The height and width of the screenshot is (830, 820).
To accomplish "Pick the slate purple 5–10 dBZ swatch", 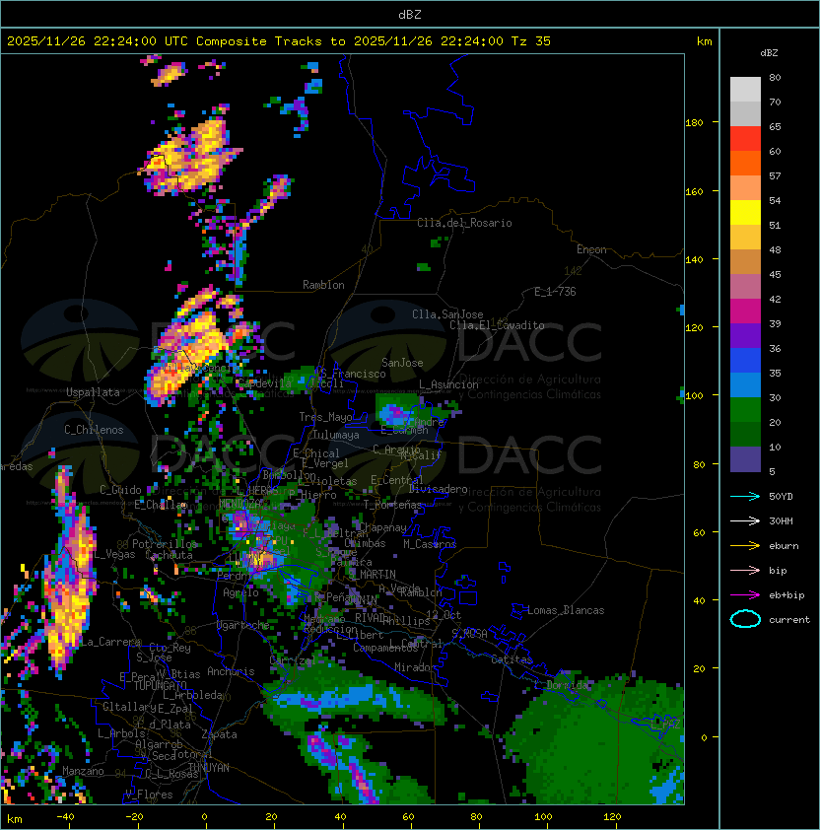I will pyautogui.click(x=745, y=458).
